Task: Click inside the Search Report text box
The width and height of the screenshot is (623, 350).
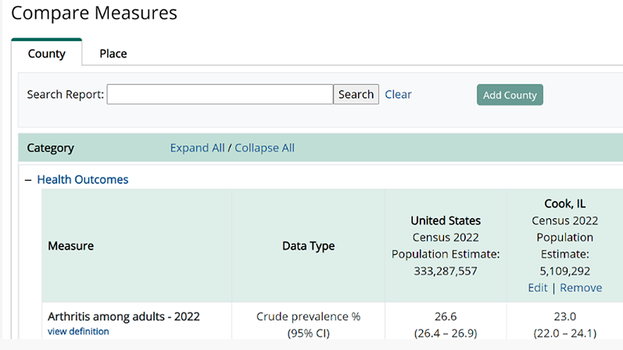Action: coord(220,94)
